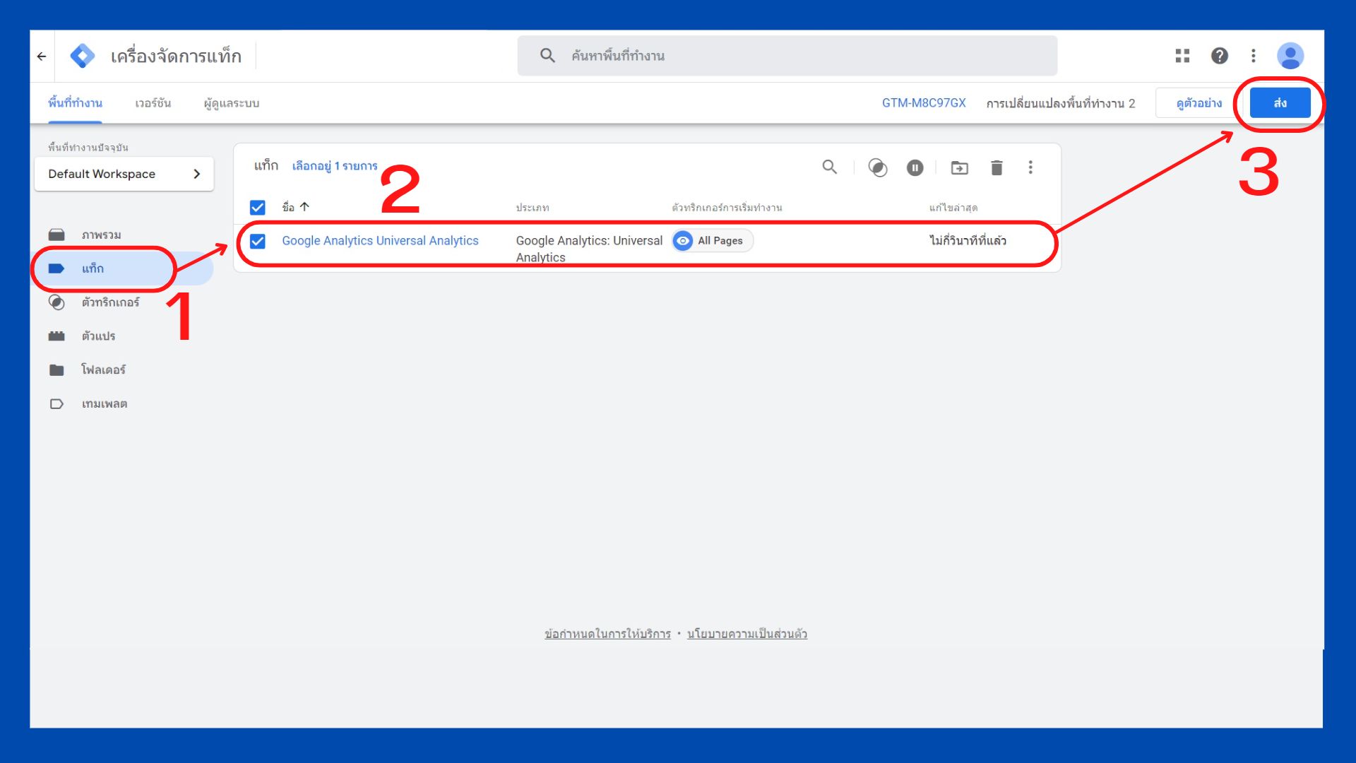
Task: Delete the selected tag with trash icon
Action: [x=997, y=167]
